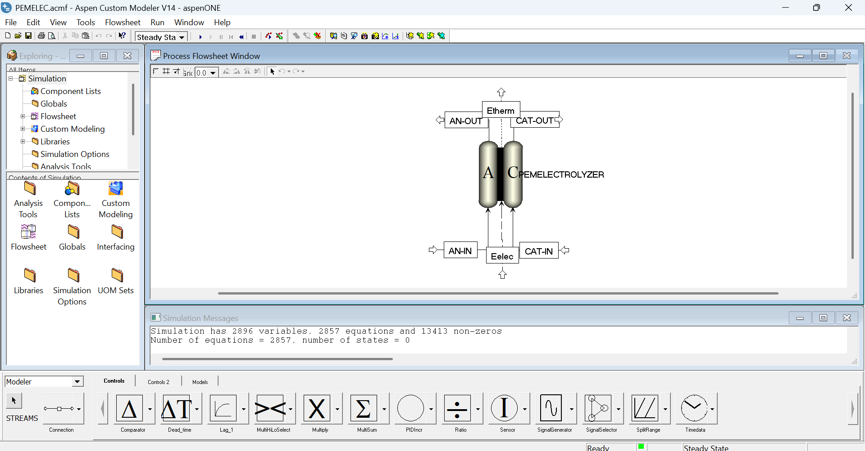Select the Comparator block icon
The width and height of the screenshot is (865, 451).
(129, 409)
